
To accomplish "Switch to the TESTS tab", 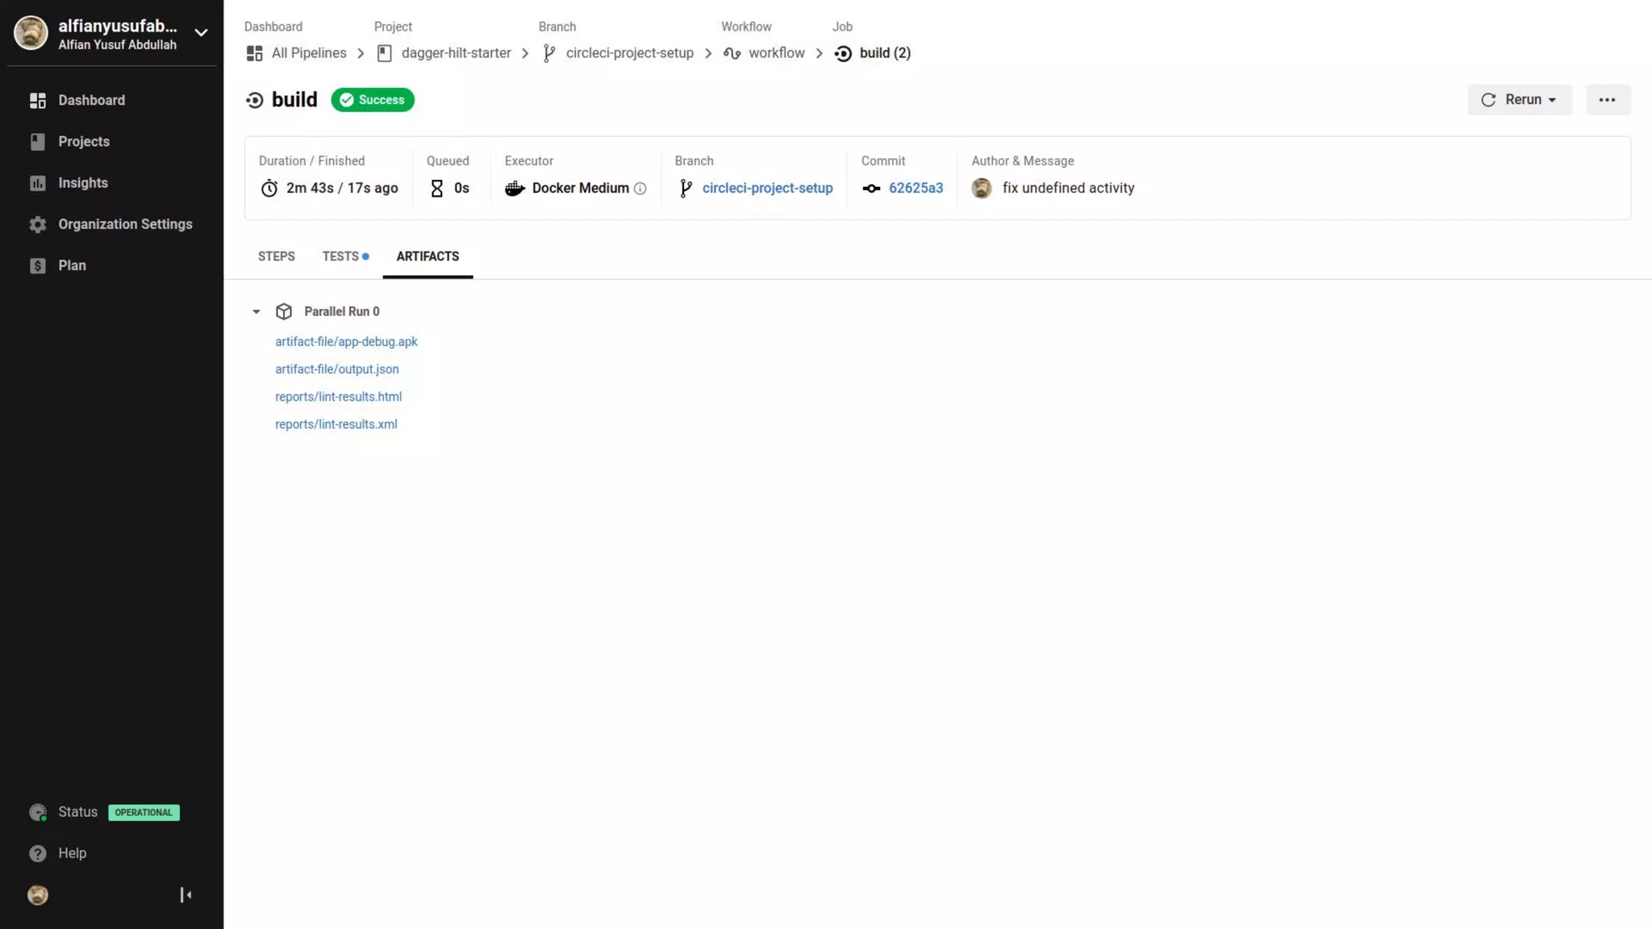I will 341,256.
